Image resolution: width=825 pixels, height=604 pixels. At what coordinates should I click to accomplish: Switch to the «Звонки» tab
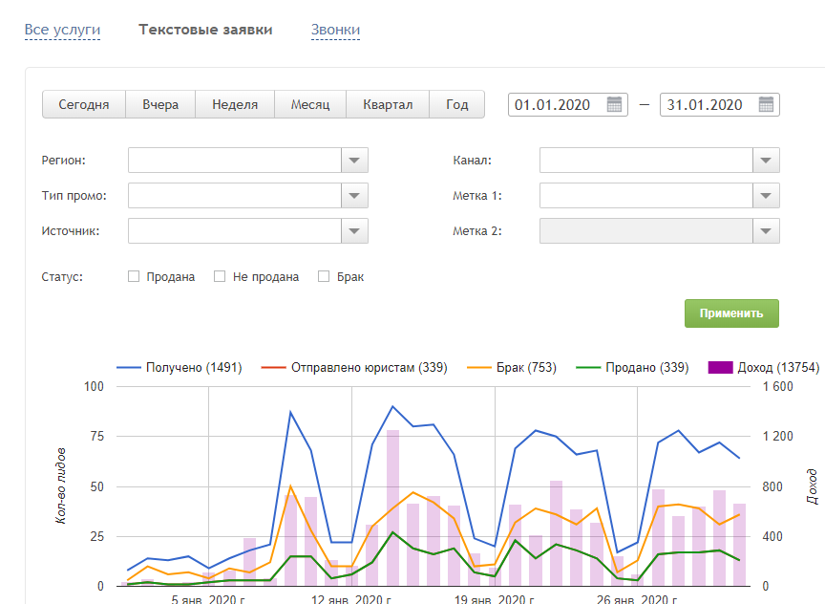click(x=335, y=30)
